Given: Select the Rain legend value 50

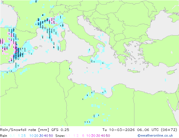Looking at the screenshot, I should pos(51,136).
